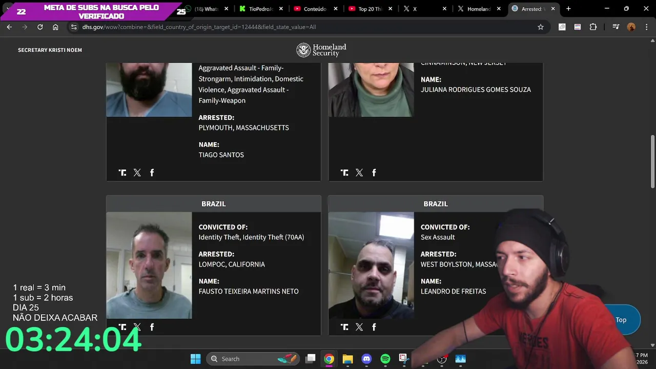Share Leandro de Freitas card on X

pyautogui.click(x=359, y=327)
